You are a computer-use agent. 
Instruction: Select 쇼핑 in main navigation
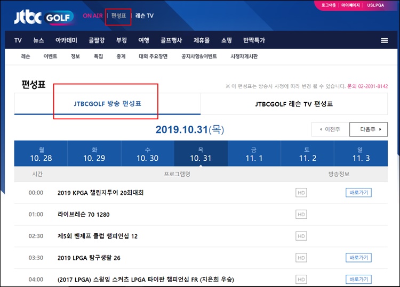(227, 40)
